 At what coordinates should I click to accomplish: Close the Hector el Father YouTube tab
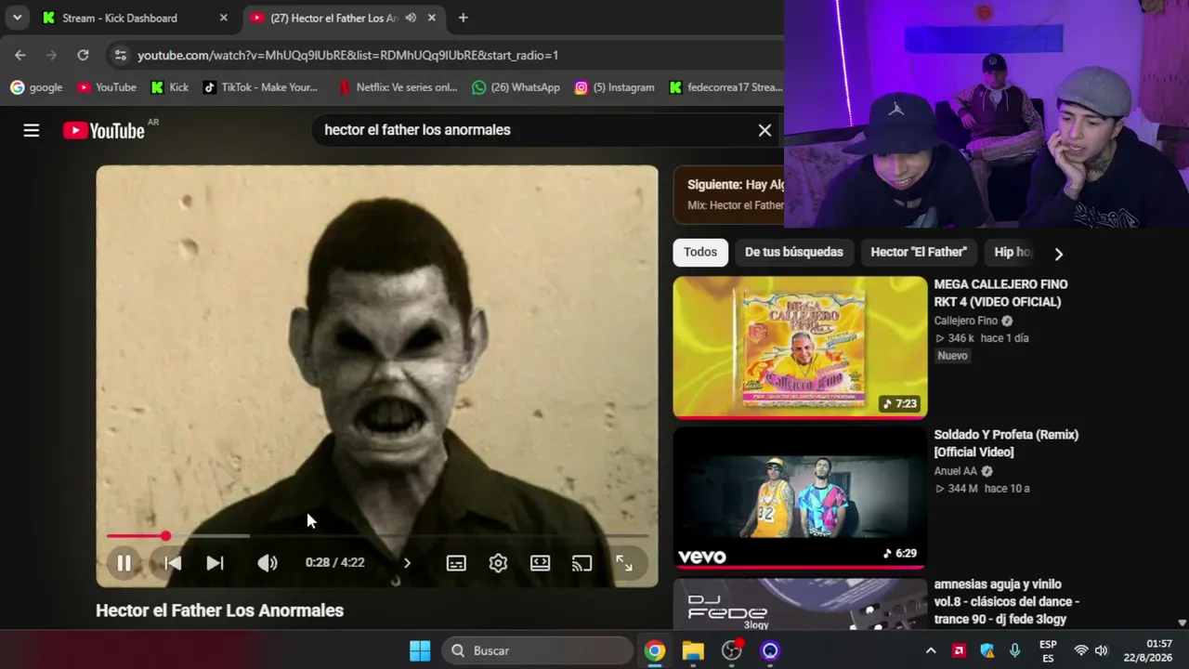[432, 18]
